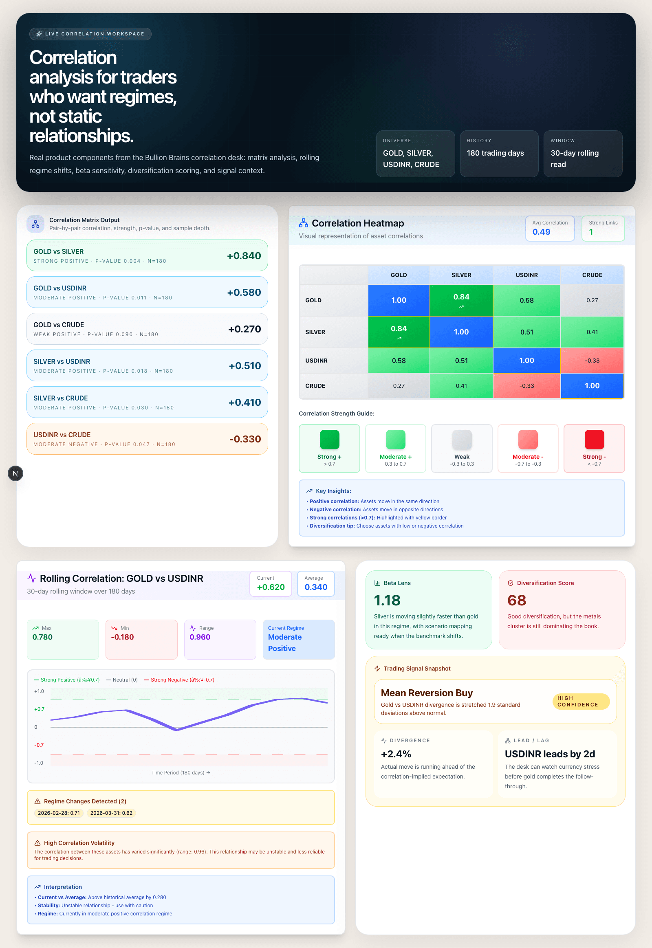
Task: Click the HIGH CONFIDENCE badge
Action: 581,701
